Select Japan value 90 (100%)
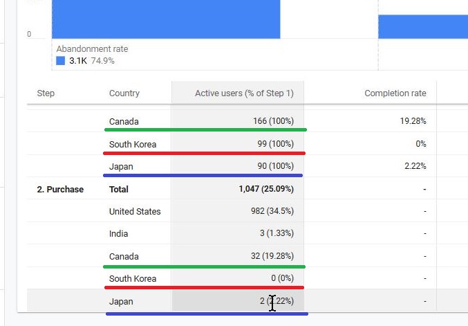 coord(276,166)
